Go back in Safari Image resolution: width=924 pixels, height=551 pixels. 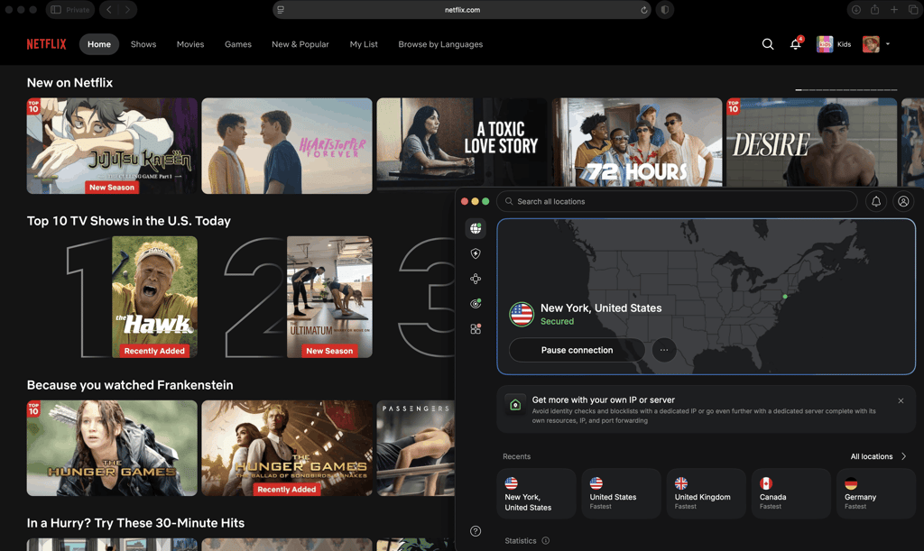point(109,9)
